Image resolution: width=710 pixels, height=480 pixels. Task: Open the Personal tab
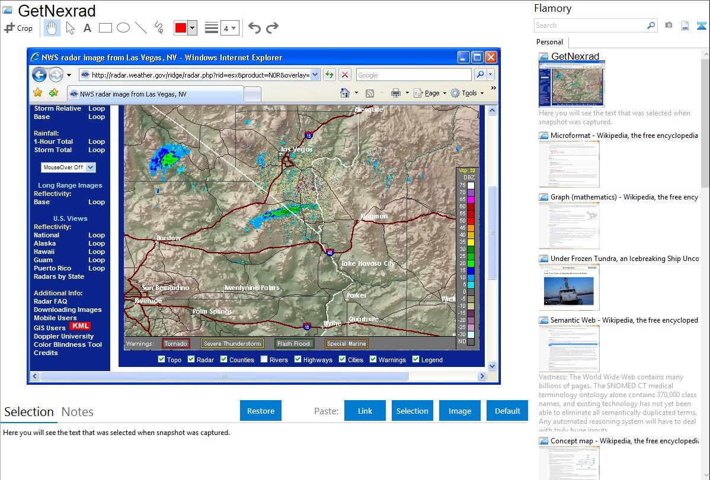tap(549, 42)
